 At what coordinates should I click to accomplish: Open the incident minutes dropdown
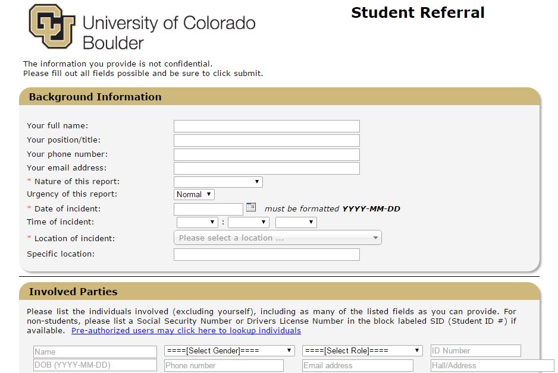click(x=249, y=222)
